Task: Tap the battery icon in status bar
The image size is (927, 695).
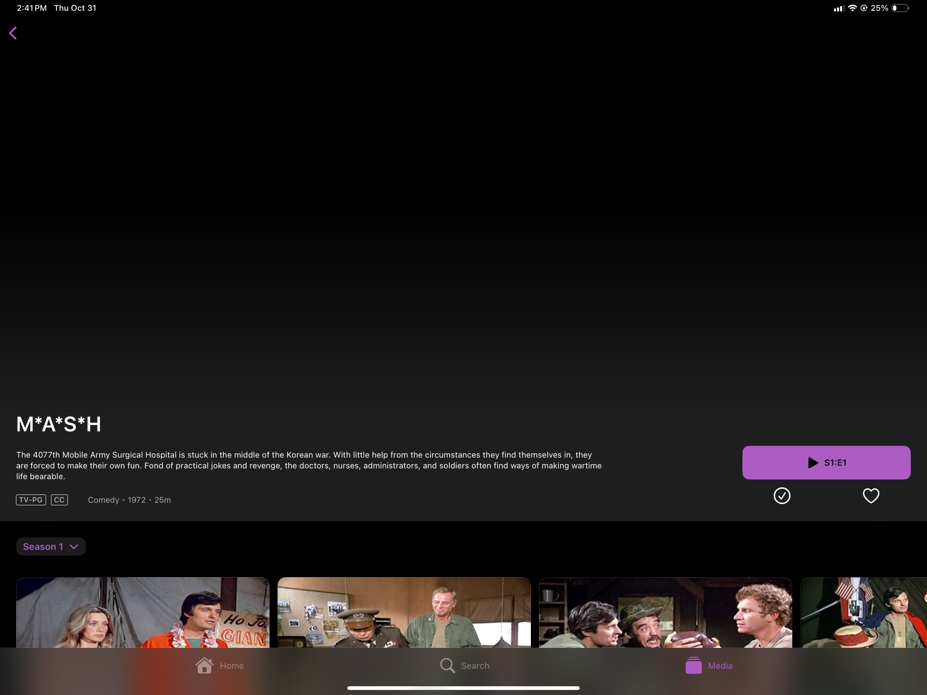Action: pos(900,8)
